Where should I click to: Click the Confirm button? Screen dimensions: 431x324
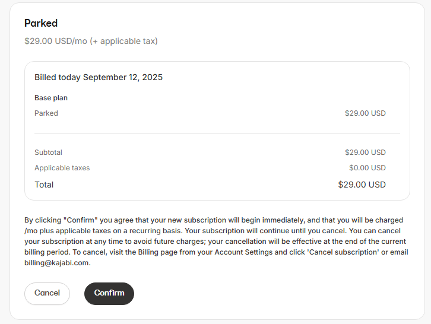click(109, 293)
